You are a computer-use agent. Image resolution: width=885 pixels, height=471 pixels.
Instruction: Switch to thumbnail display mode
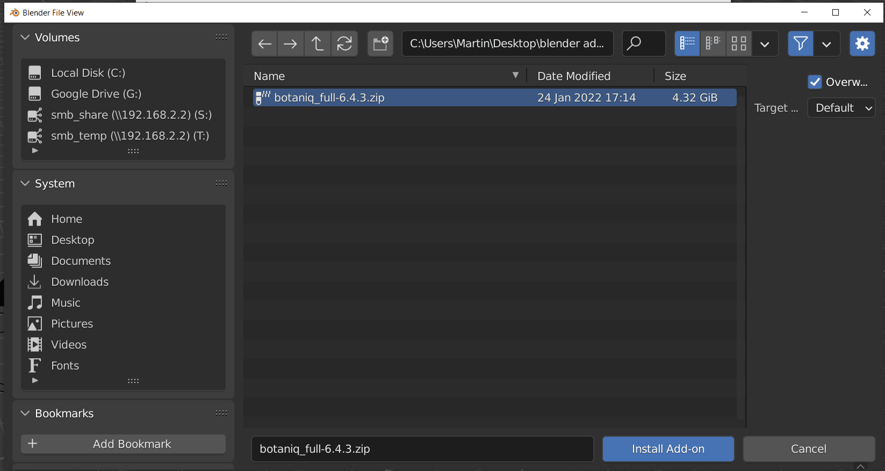point(739,44)
